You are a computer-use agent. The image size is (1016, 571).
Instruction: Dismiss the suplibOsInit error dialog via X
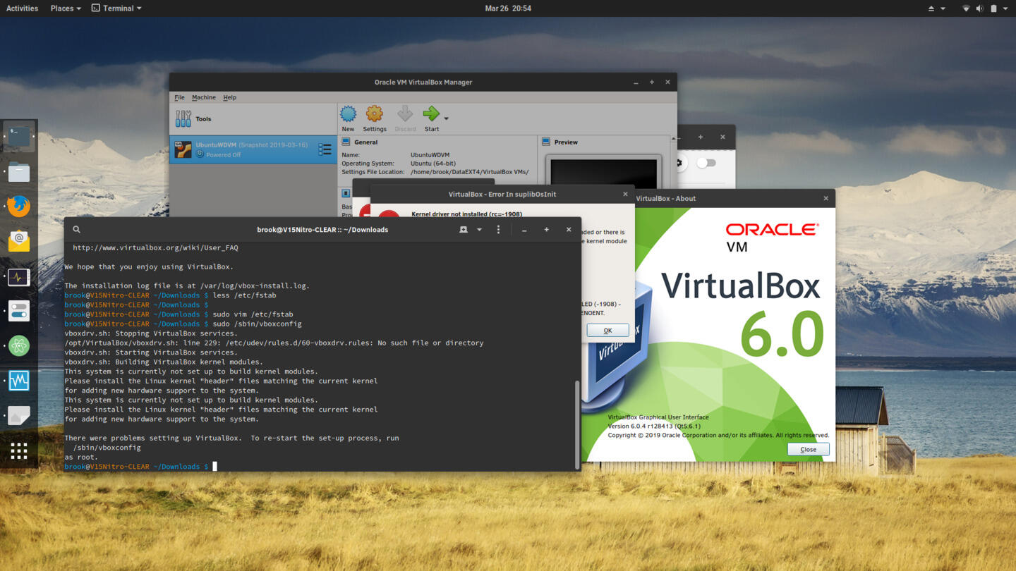(625, 194)
